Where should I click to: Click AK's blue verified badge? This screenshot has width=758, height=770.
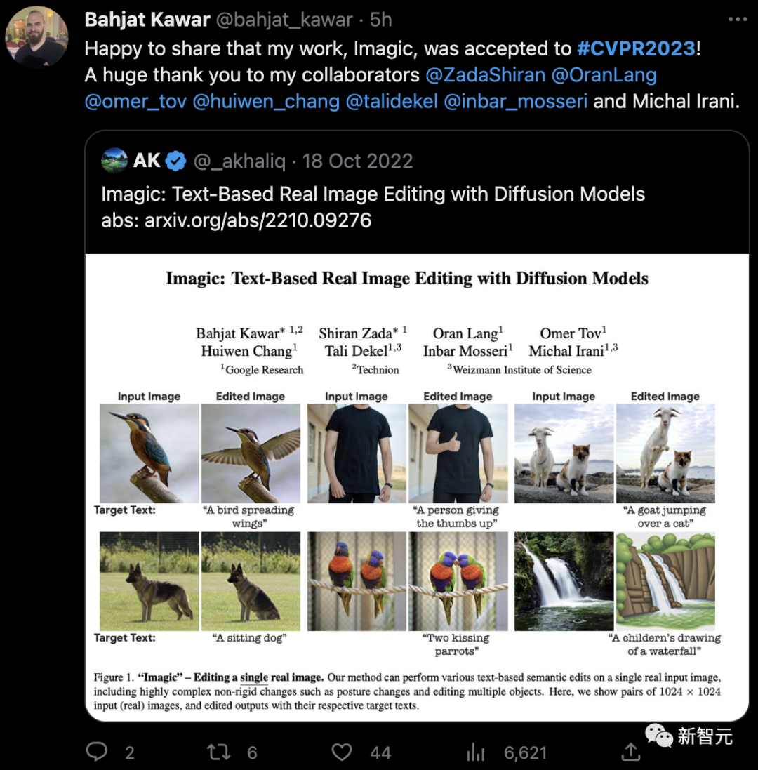tap(176, 161)
